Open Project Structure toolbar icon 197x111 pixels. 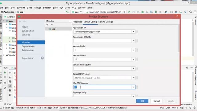pos(166,12)
